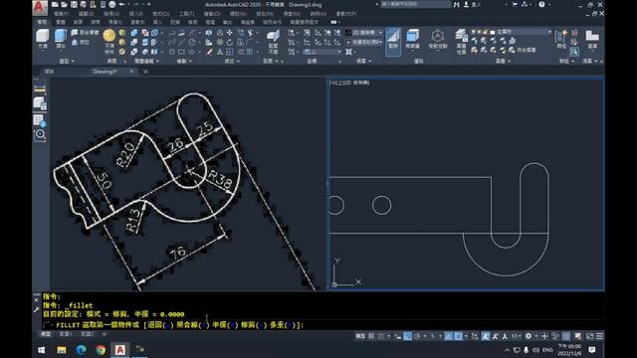637x358 pixels.
Task: Toggle model space button in status bar
Action: point(360,336)
